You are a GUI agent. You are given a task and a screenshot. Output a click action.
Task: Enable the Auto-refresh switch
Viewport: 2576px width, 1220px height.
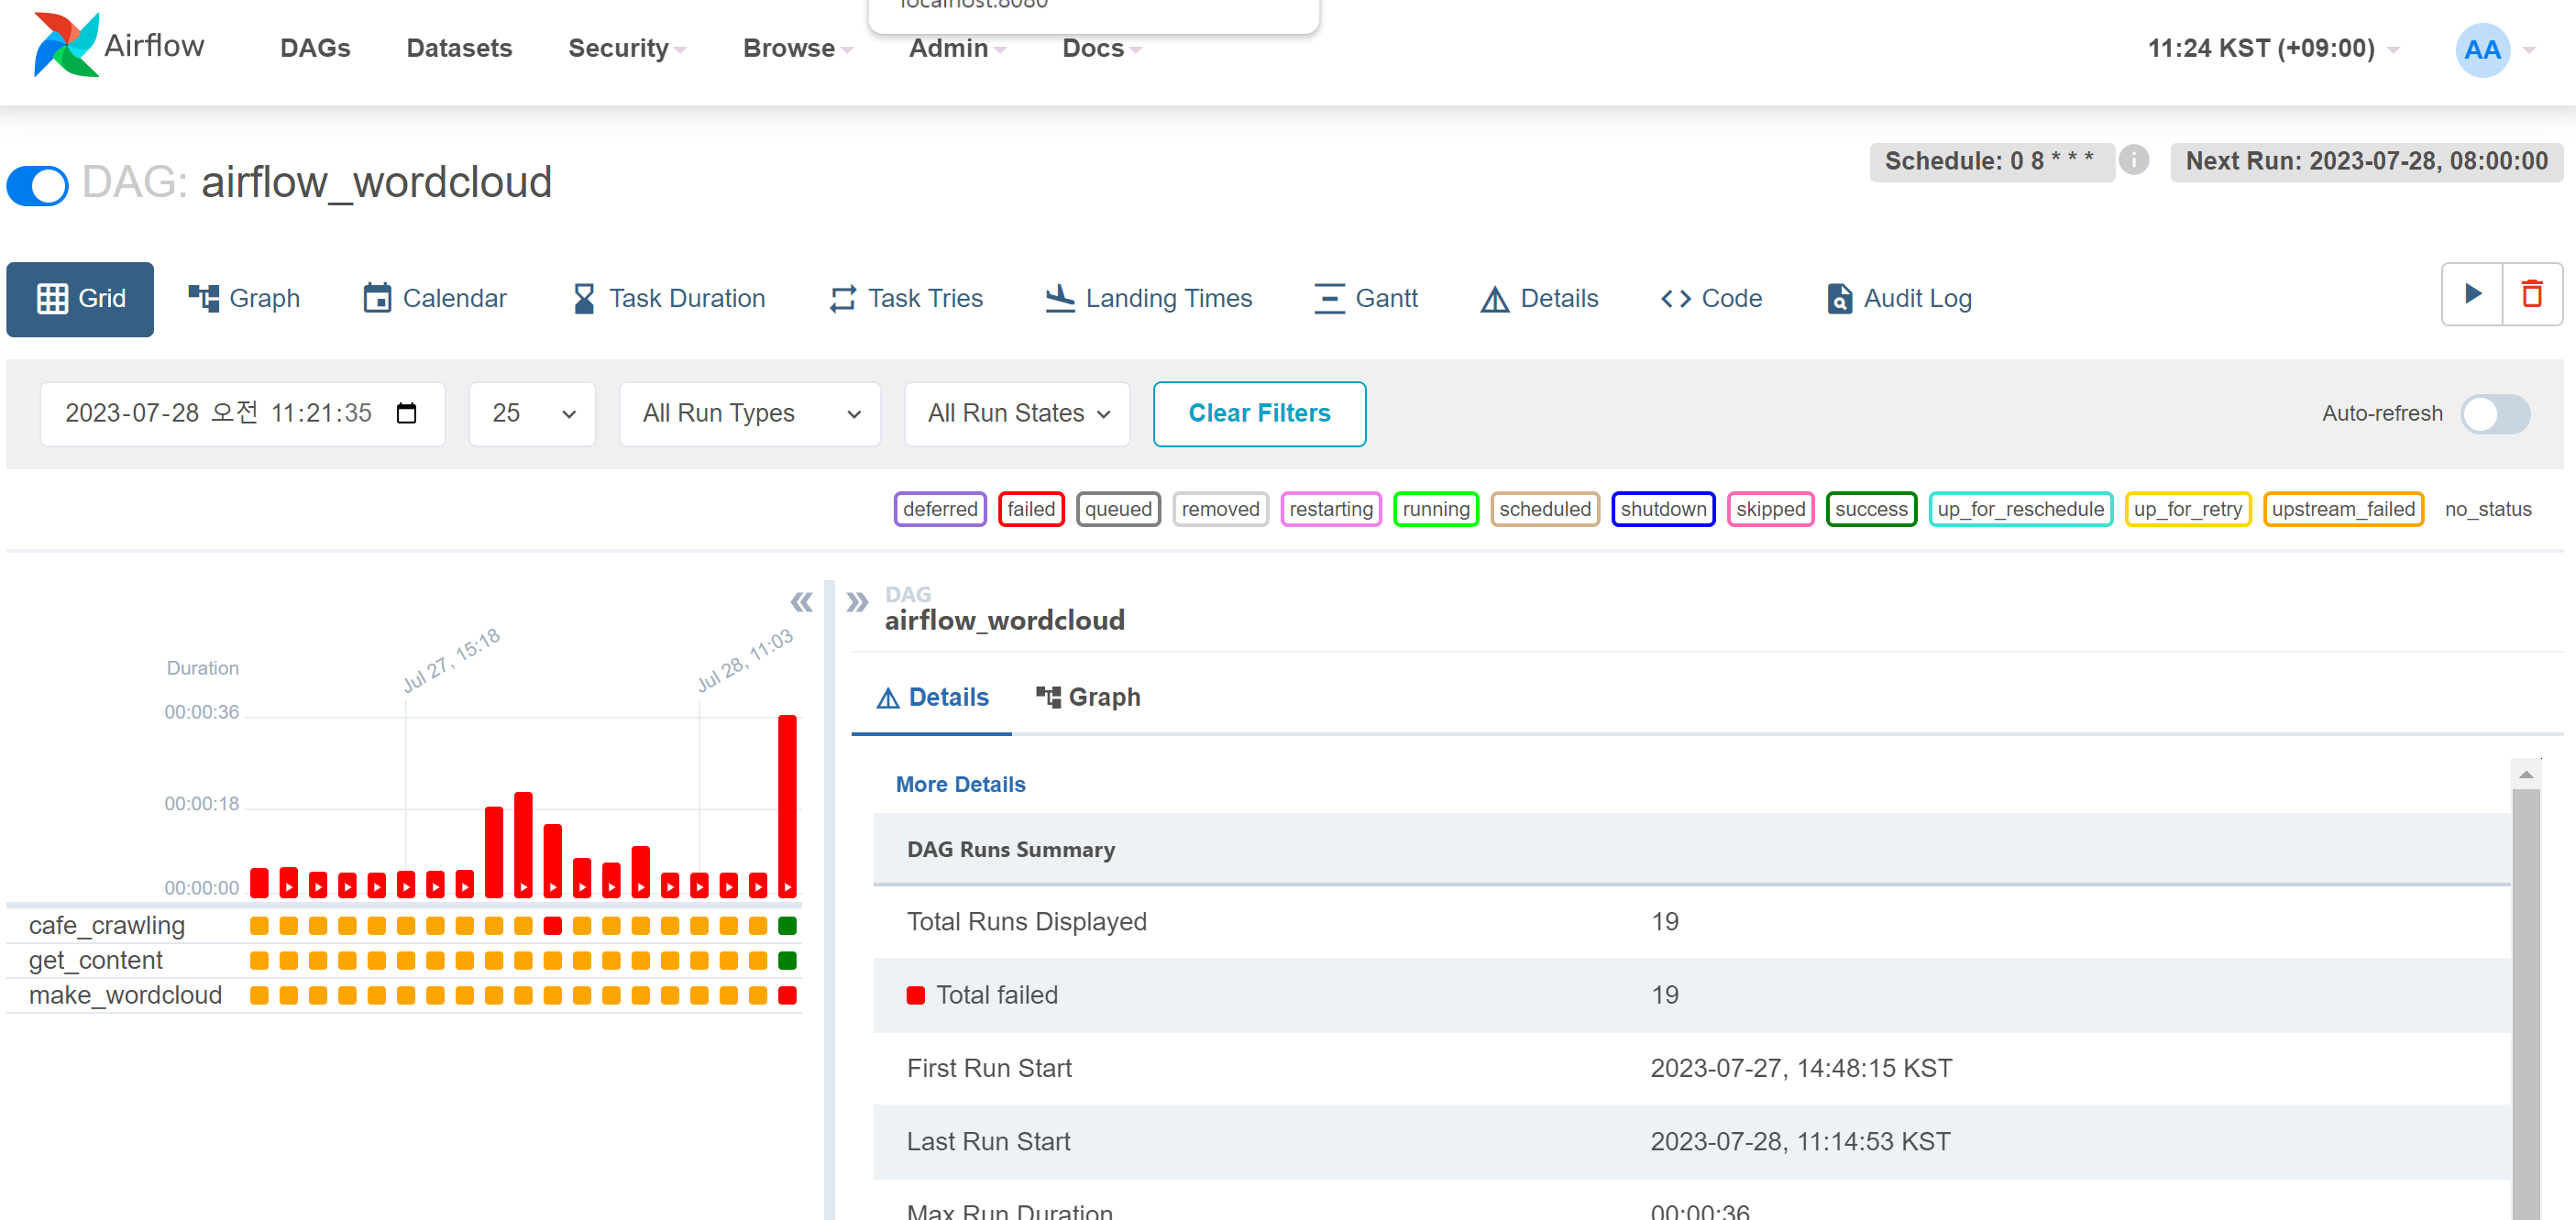click(2494, 413)
